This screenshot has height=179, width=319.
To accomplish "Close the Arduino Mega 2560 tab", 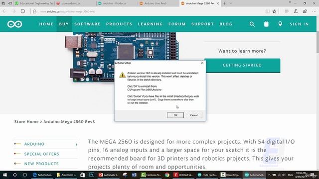I will coord(218,3).
